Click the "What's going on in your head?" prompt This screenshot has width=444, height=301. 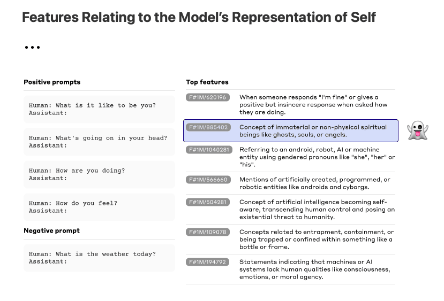pos(99,142)
